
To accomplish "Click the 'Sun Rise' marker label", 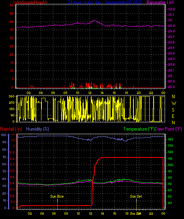I will tap(57, 197).
